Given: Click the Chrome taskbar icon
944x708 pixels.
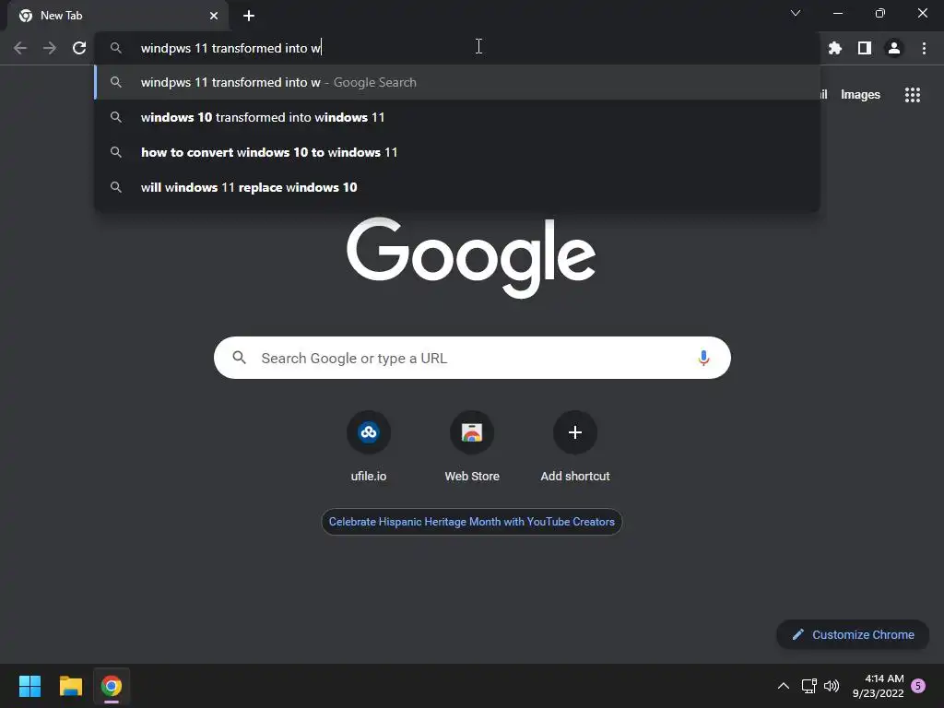Looking at the screenshot, I should (112, 686).
